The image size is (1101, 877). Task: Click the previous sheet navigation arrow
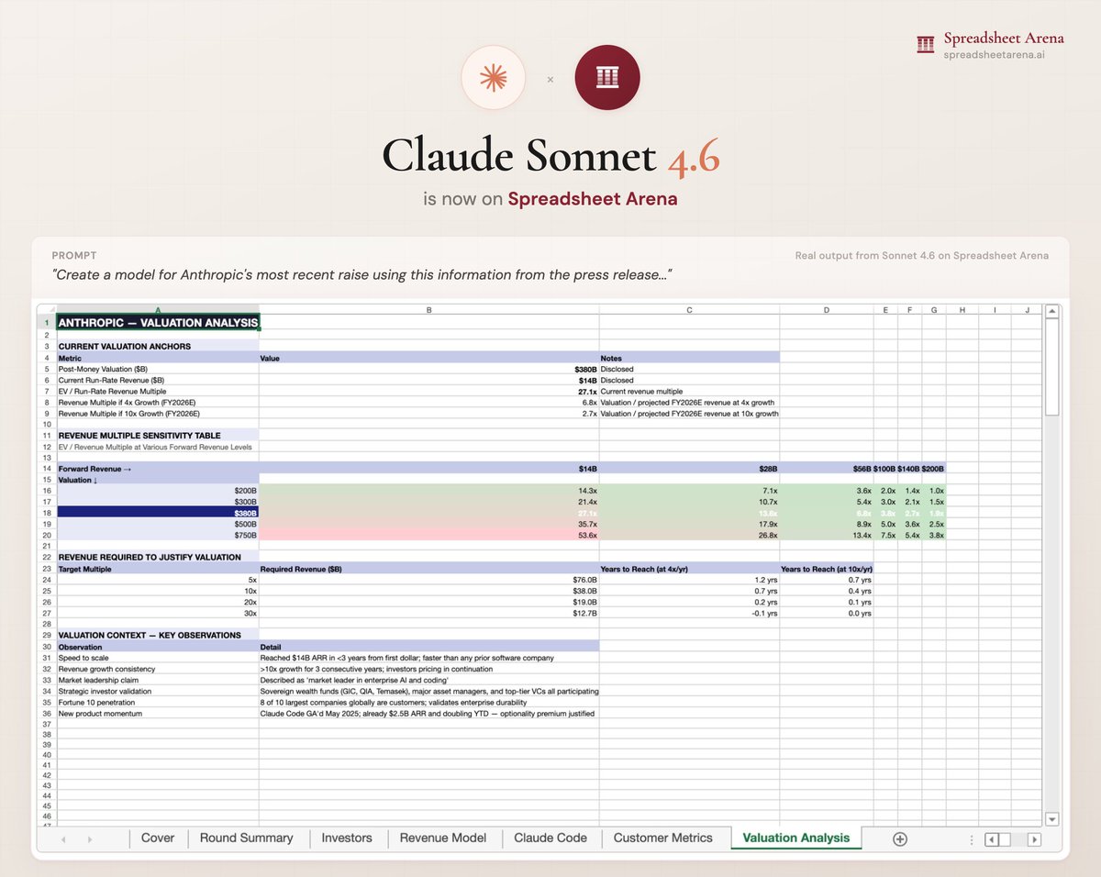click(x=63, y=838)
